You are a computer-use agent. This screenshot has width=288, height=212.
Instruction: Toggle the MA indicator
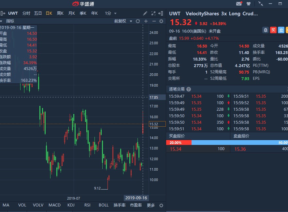point(6,205)
